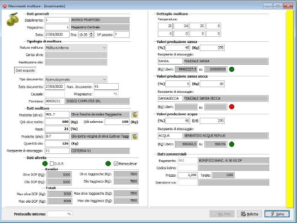This screenshot has width=297, height=223.
Task: Click the SANSA recipiente code field
Action: tap(170, 61)
